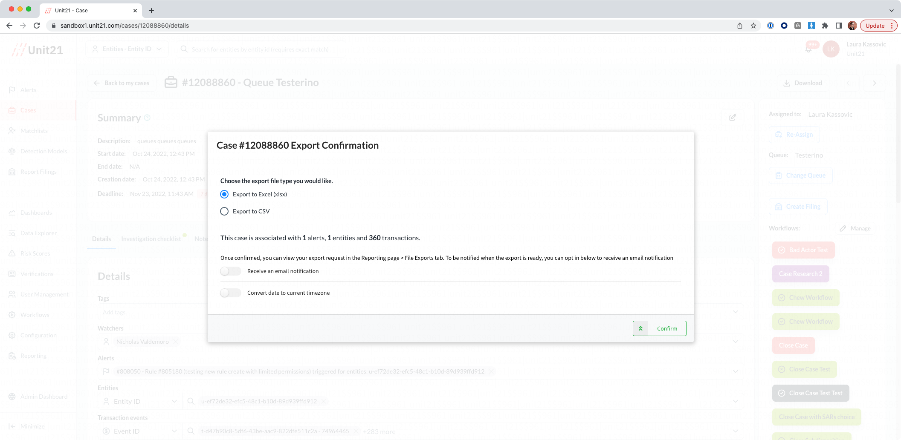Screen dimensions: 901x440
Task: Open User Management in sidebar
Action: 44,294
